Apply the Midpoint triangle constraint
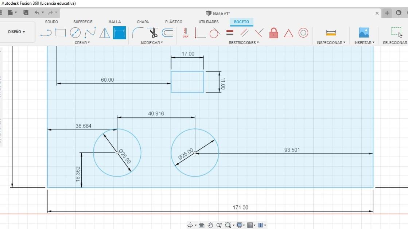 coord(288,33)
